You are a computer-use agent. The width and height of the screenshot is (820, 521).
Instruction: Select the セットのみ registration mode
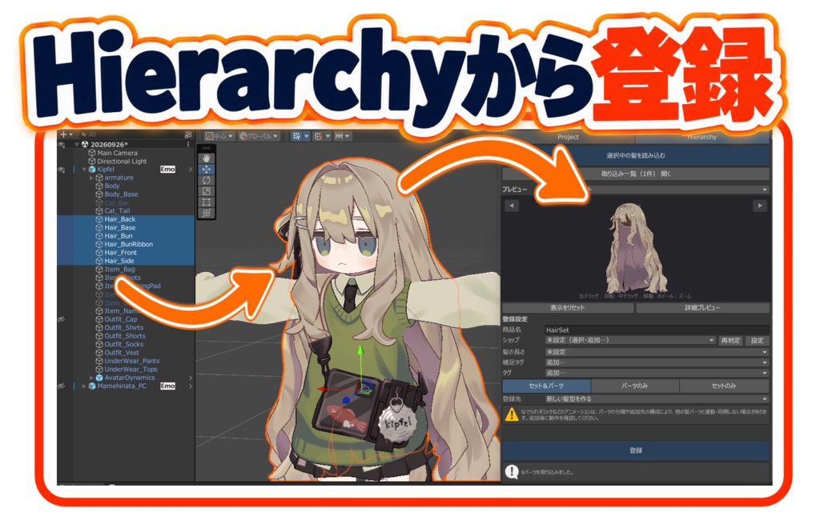(724, 386)
